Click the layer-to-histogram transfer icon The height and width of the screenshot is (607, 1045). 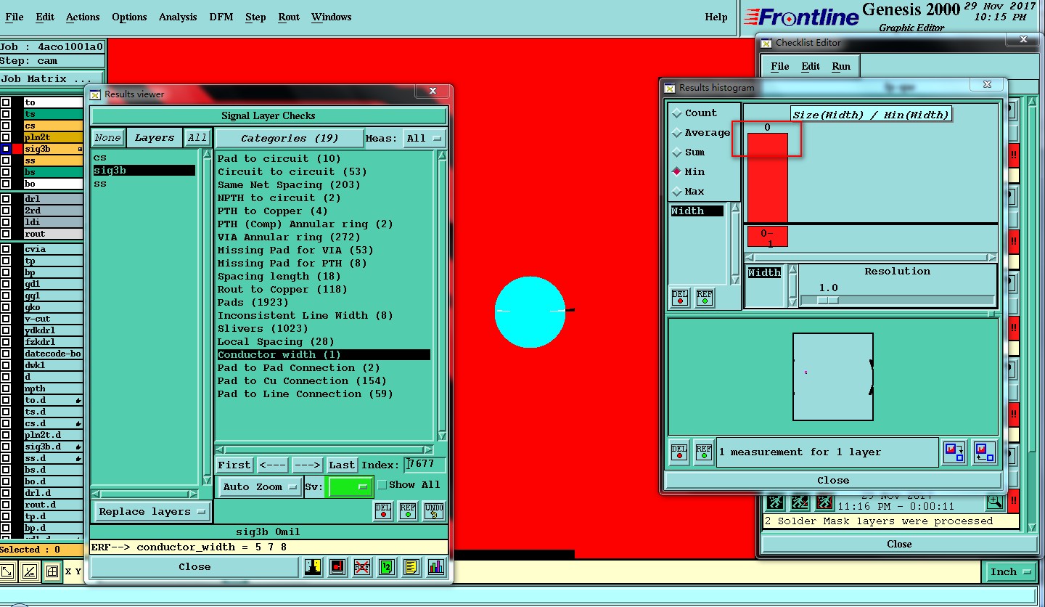click(985, 452)
